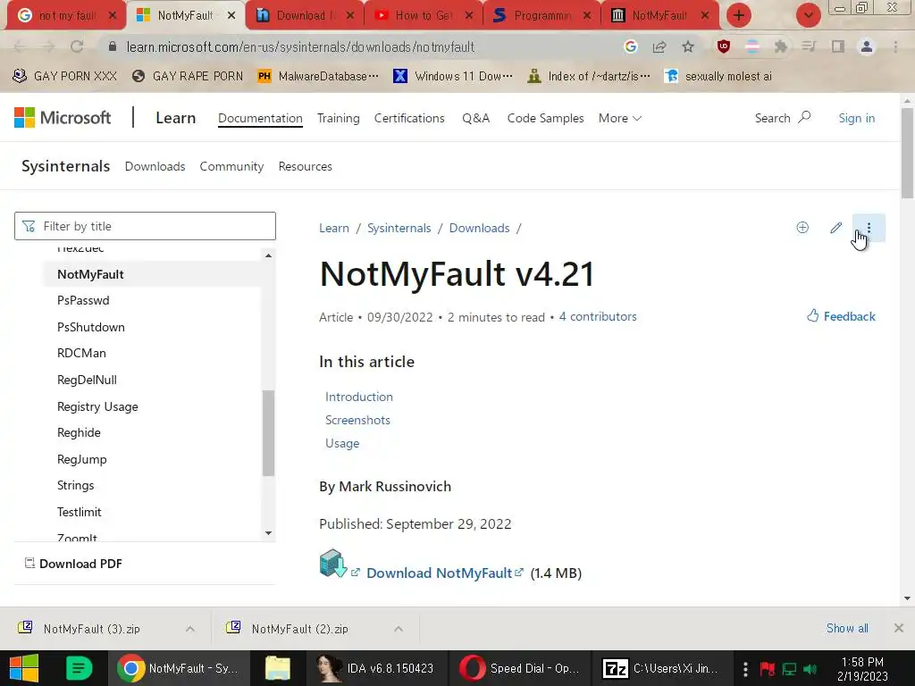
Task: Open the Certifications menu item
Action: pyautogui.click(x=409, y=118)
